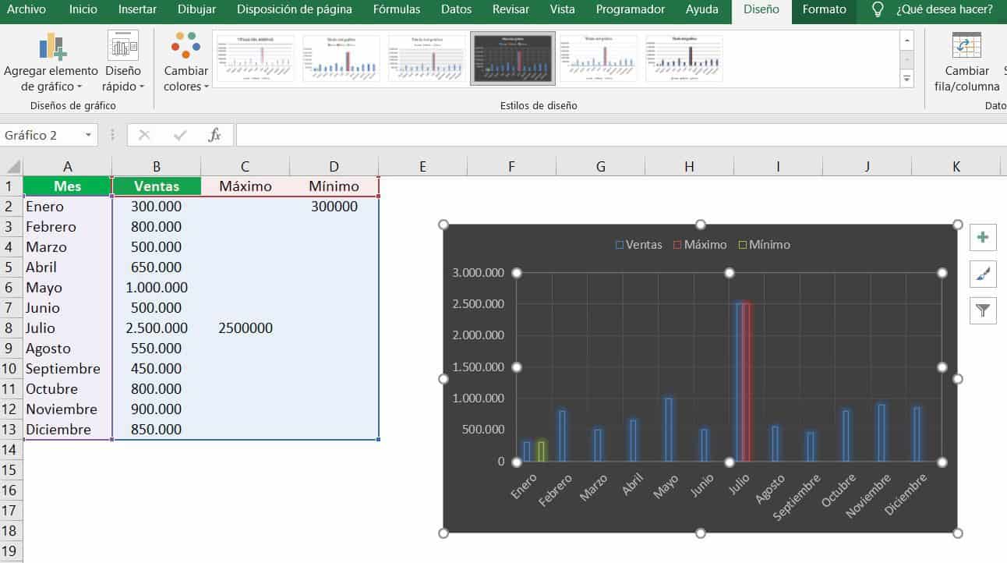Screen dimensions: 1007x563
Task: Open Diseño rápido layout gallery
Action: point(123,62)
